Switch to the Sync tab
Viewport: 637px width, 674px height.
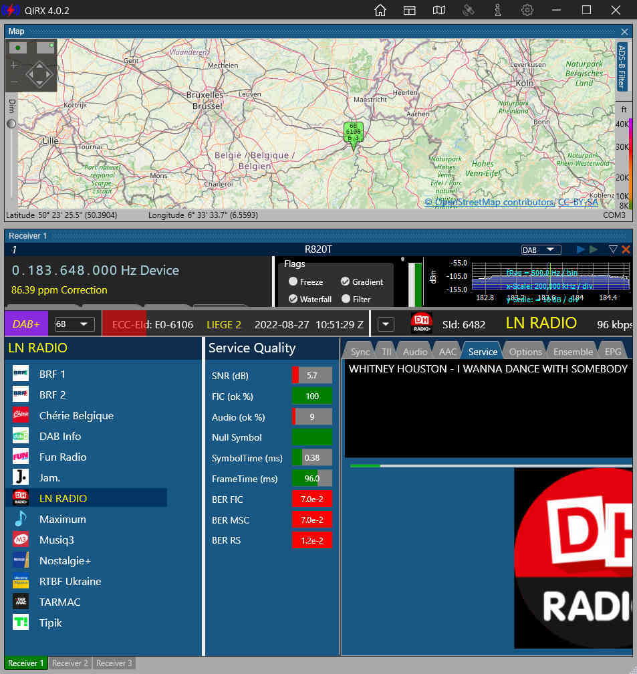point(360,352)
